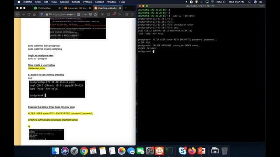Open AirPlay display menu
The image size is (280, 157).
(x=207, y=2)
